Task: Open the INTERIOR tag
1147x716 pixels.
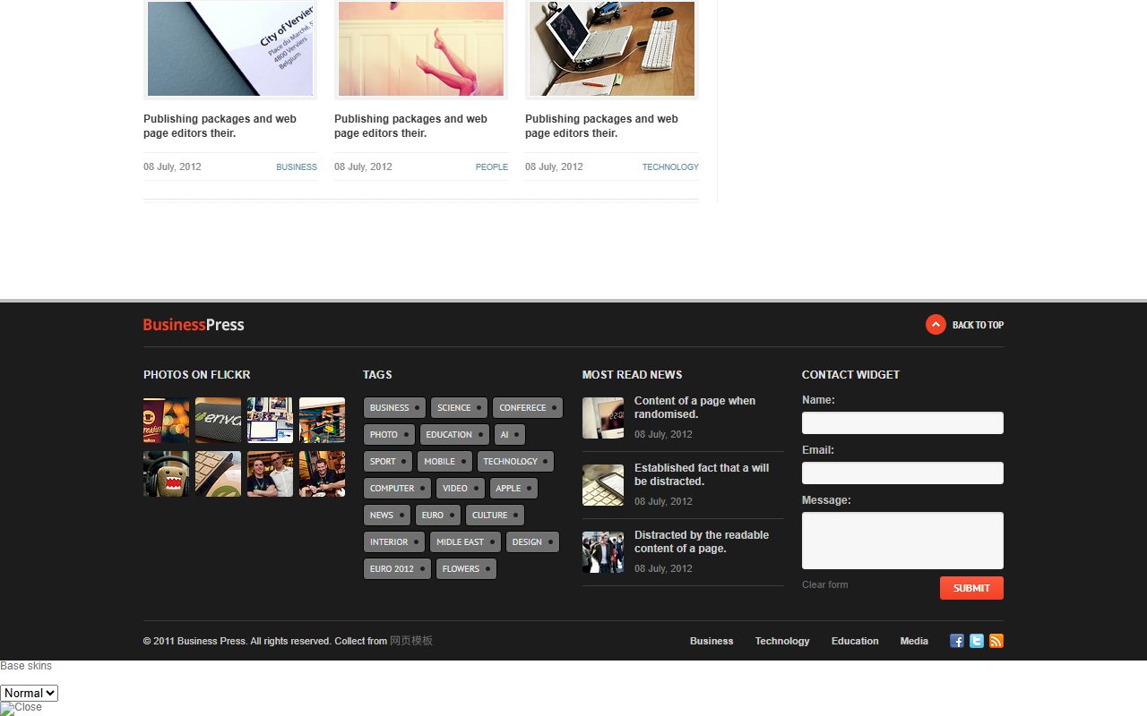Action: [394, 542]
